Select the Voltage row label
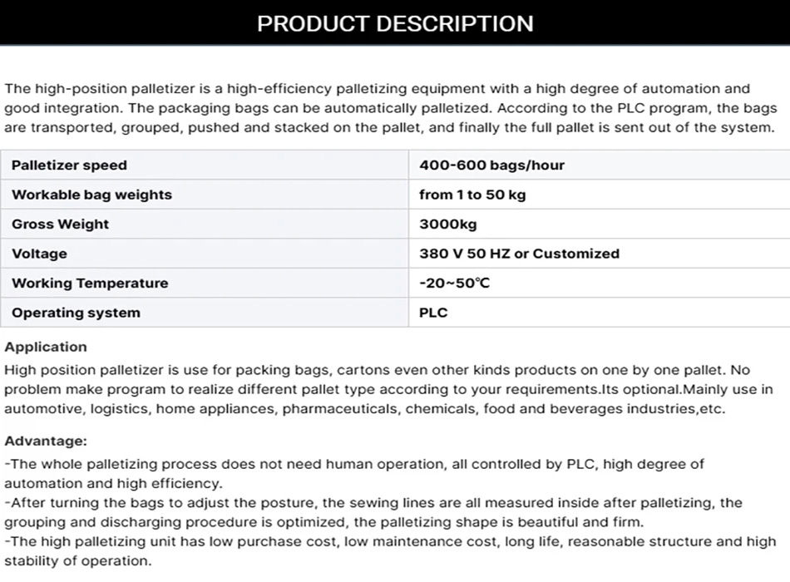The height and width of the screenshot is (582, 790). point(39,254)
